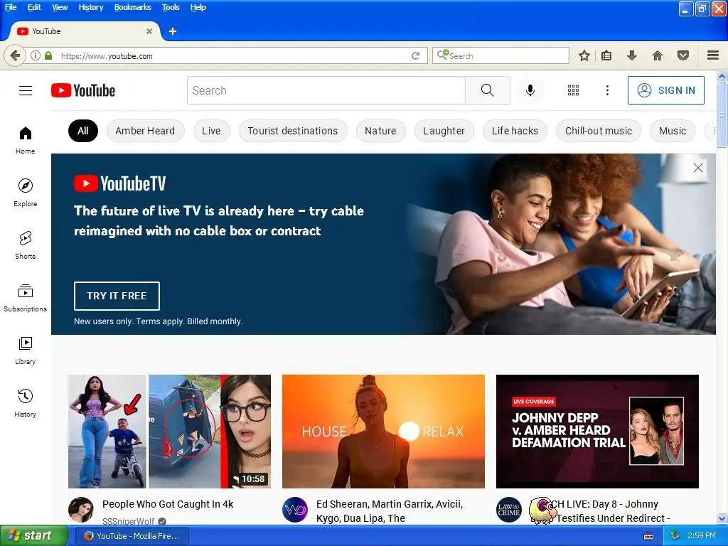Viewport: 728px width, 546px height.
Task: Open Shorts in the sidebar
Action: (26, 245)
